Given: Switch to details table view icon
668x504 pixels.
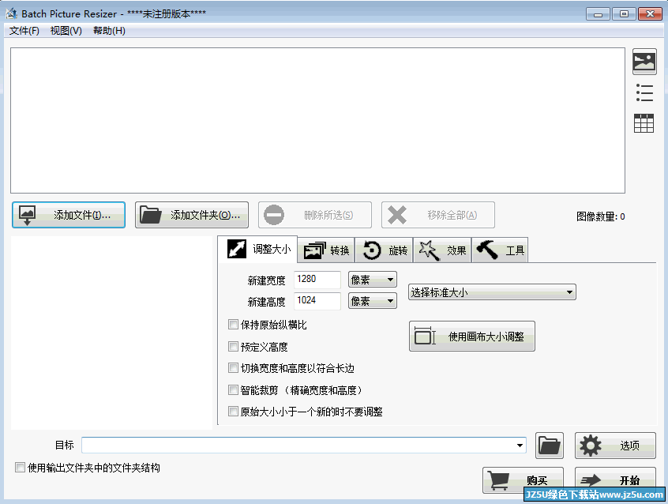Looking at the screenshot, I should pos(644,123).
